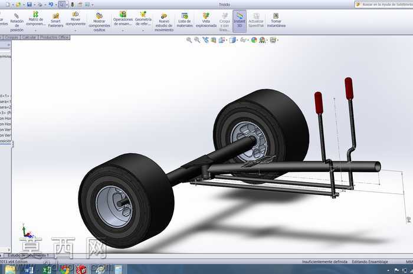
Task: Open dropdown arrow beside Display style cube
Action: point(237,40)
